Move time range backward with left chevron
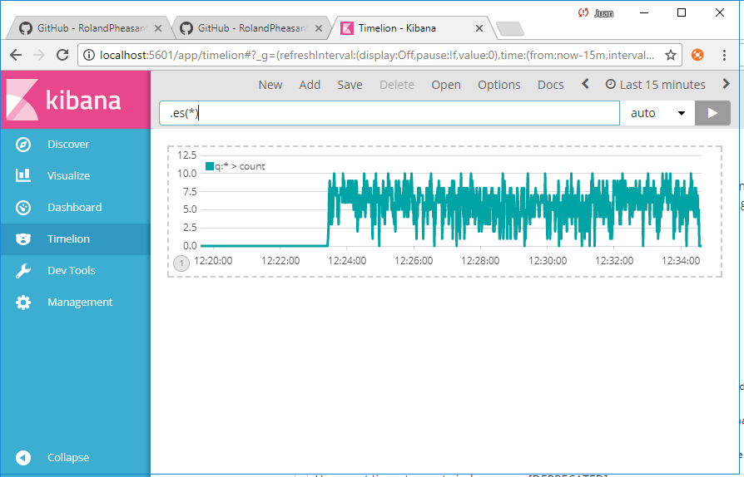Viewport: 744px width, 477px height. click(x=585, y=84)
